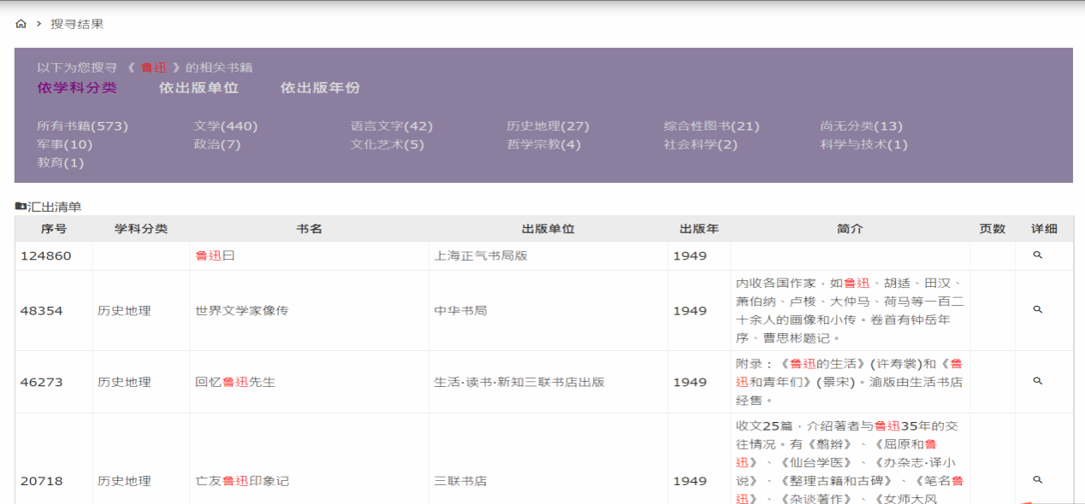Viewport: 1085px width, 504px height.
Task: Filter by 军事(10) category
Action: (x=64, y=144)
